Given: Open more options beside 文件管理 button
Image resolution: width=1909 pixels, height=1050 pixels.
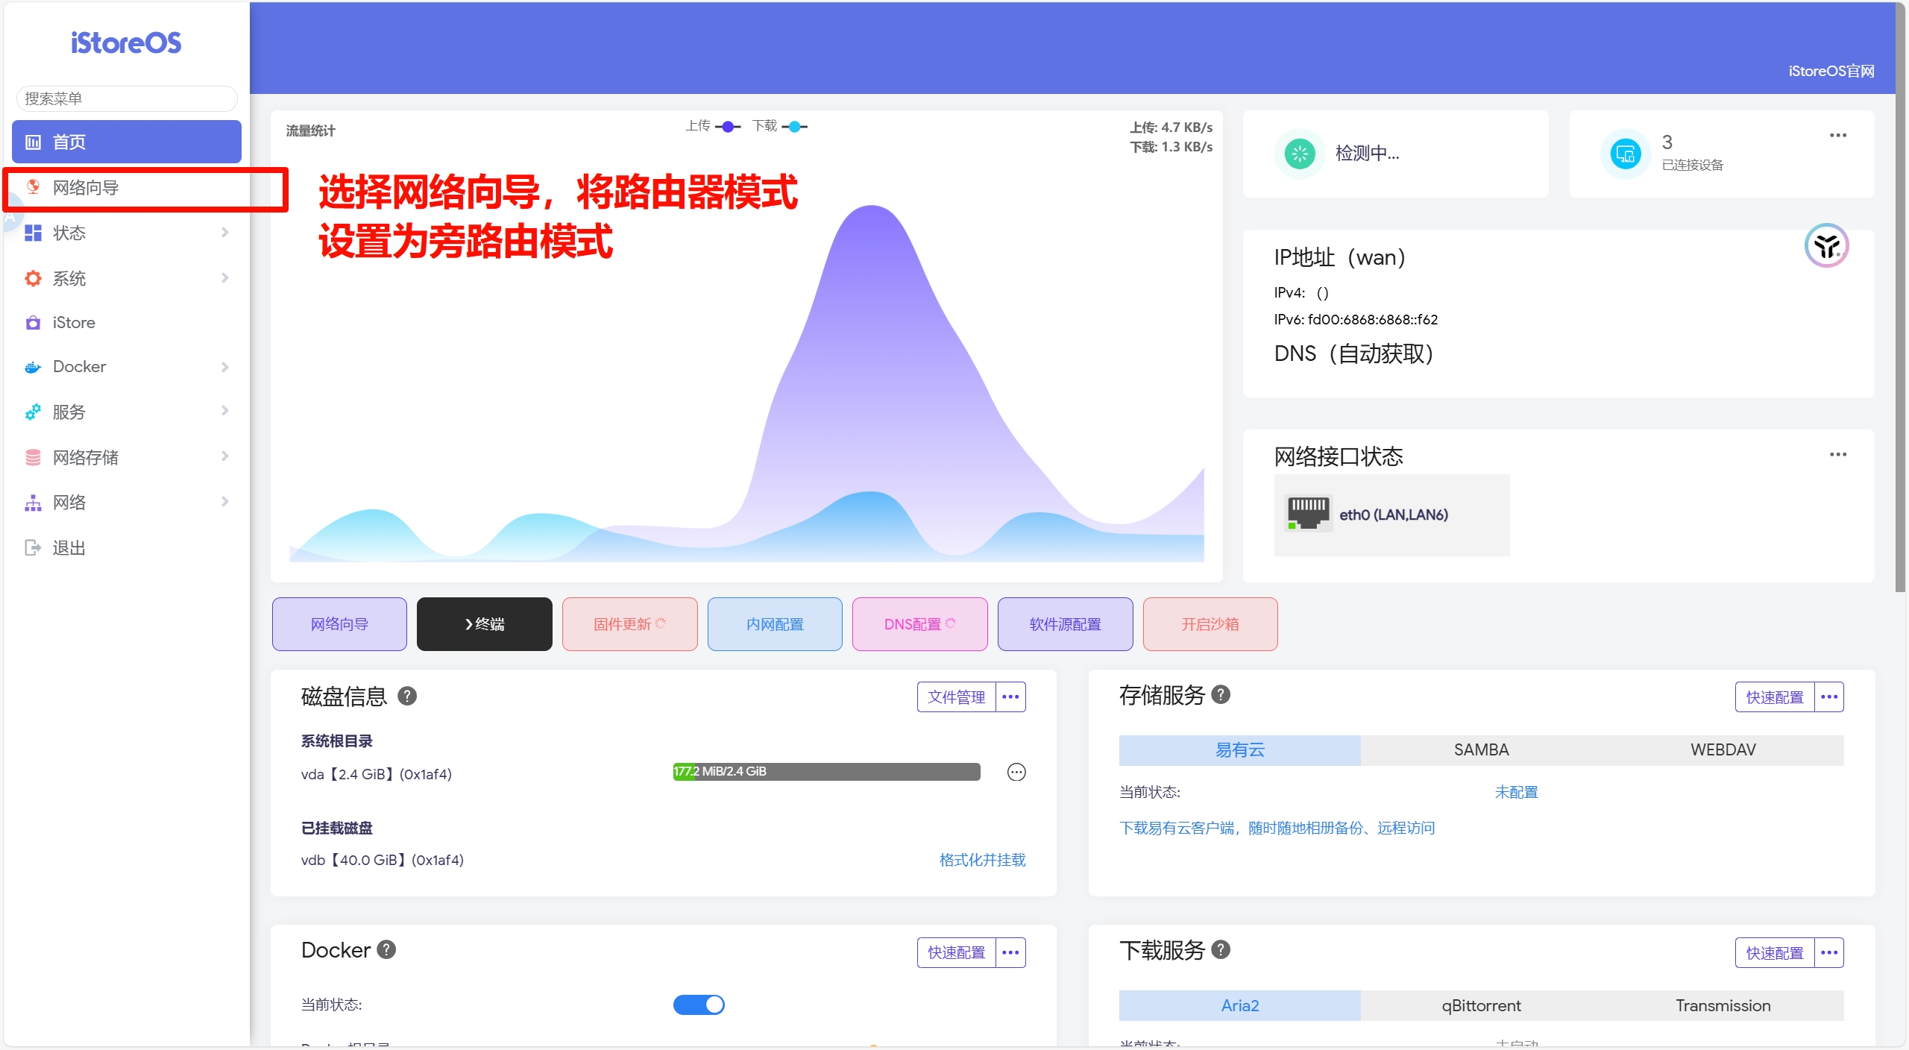Looking at the screenshot, I should (x=1010, y=697).
